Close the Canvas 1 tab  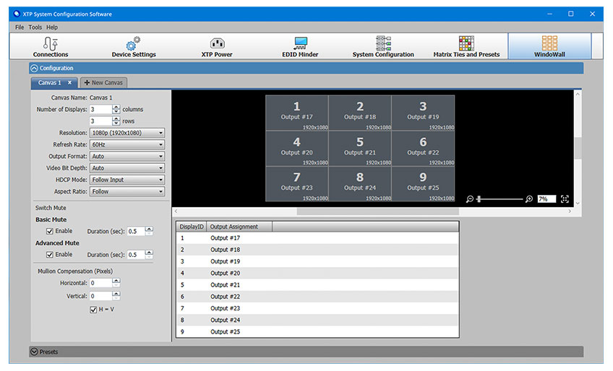click(x=69, y=83)
